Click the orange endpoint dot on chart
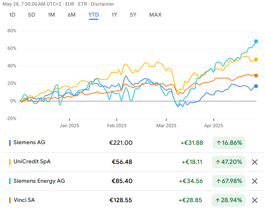The image size is (265, 210). point(256,76)
